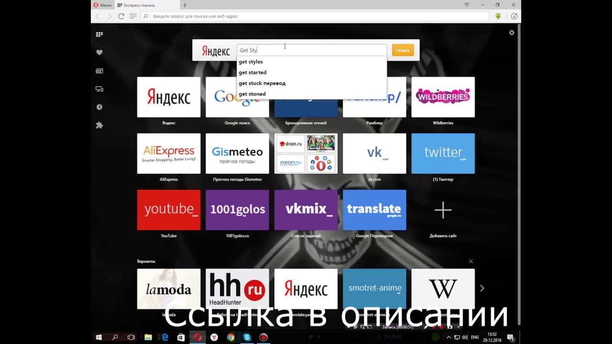The width and height of the screenshot is (612, 344).
Task: Click the Добавить сайт plus tile
Action: click(x=443, y=210)
